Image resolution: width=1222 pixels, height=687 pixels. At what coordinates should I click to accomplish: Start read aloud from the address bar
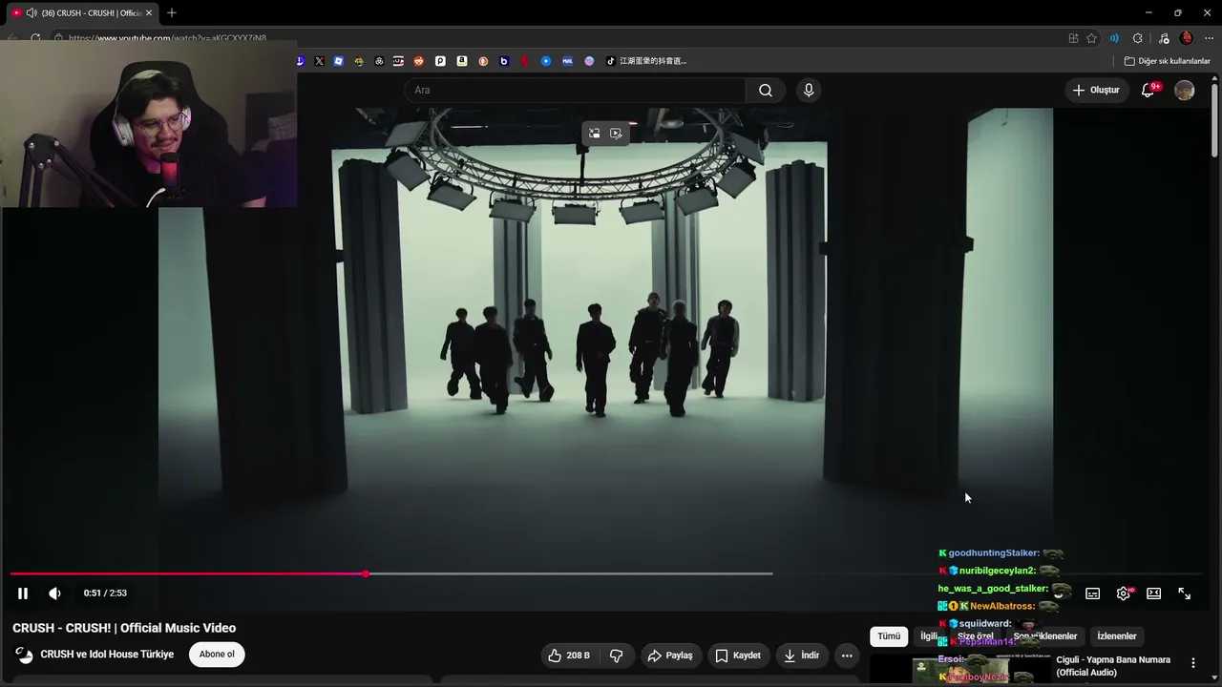(1114, 38)
